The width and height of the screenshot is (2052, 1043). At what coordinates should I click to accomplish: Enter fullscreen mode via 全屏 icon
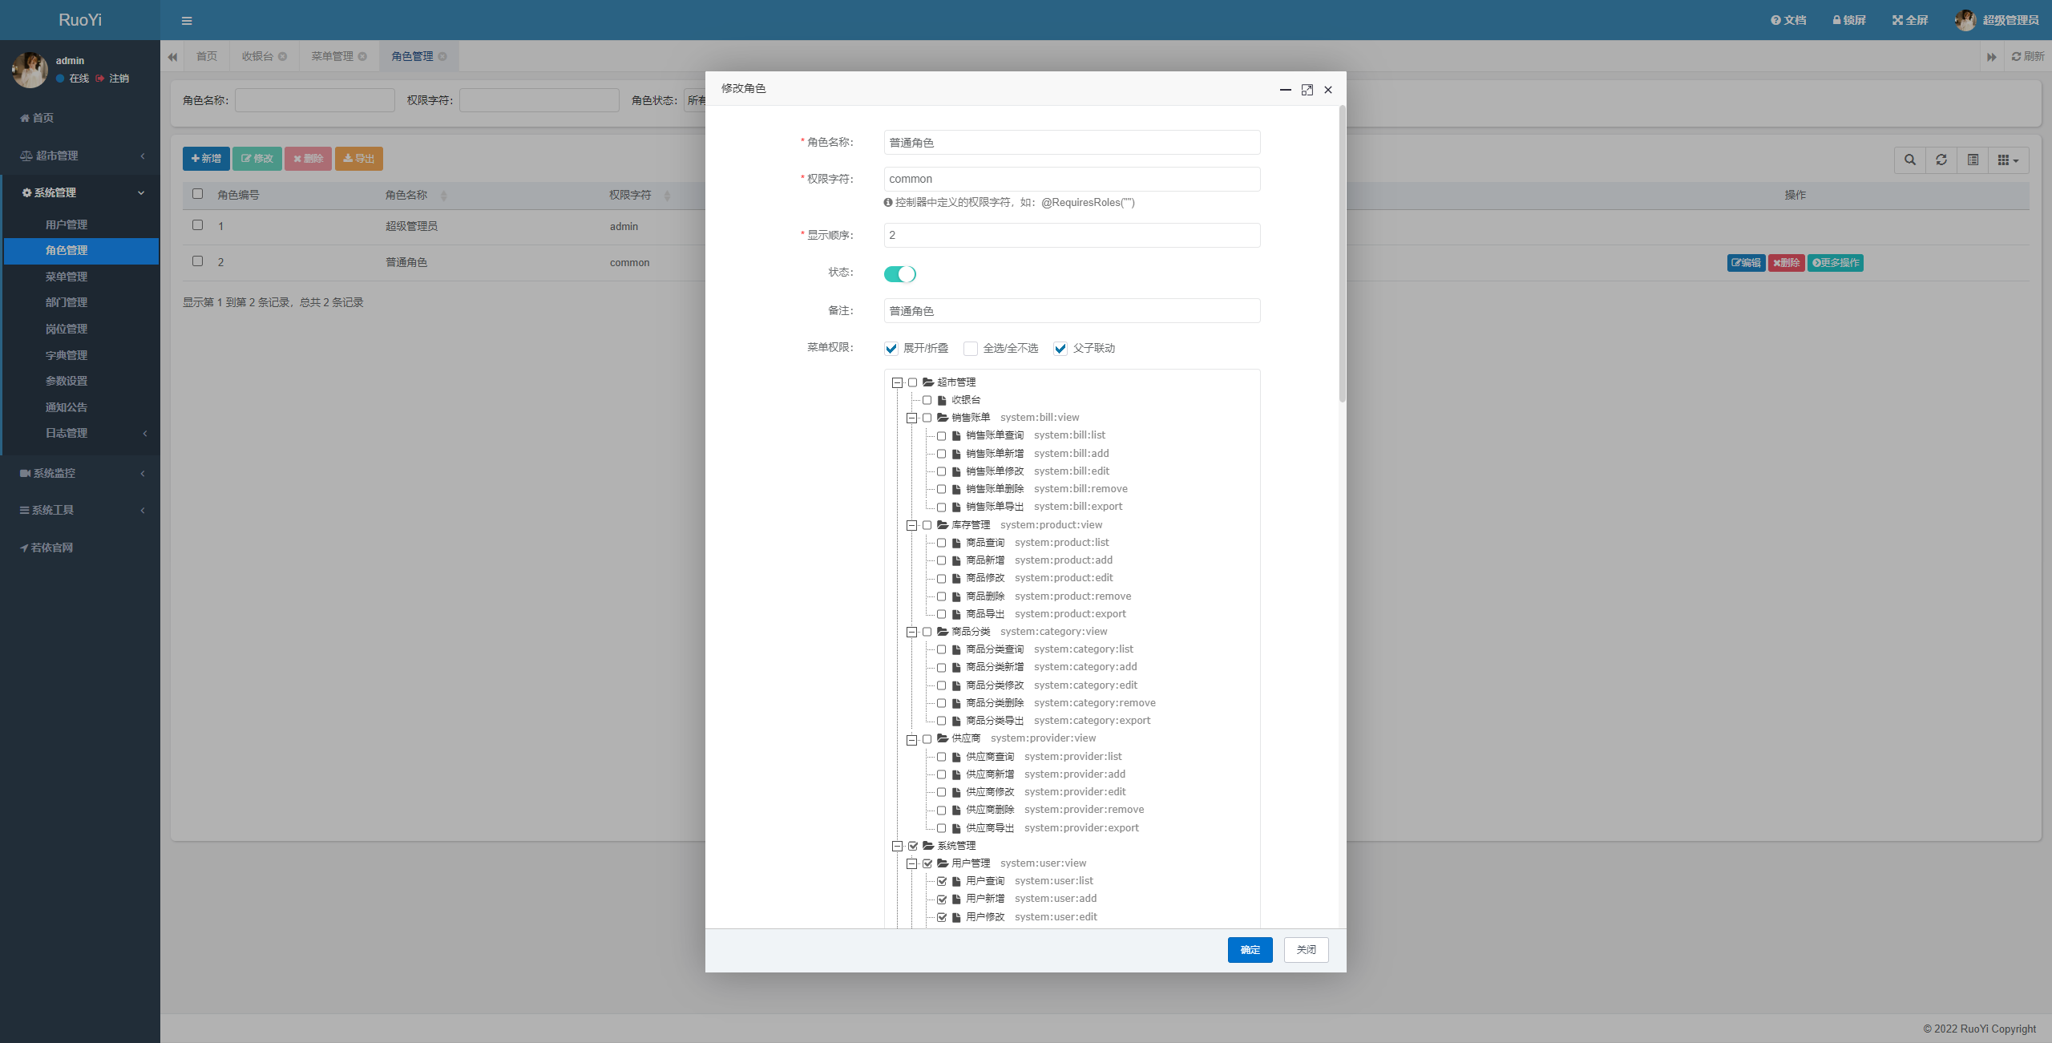click(1910, 20)
